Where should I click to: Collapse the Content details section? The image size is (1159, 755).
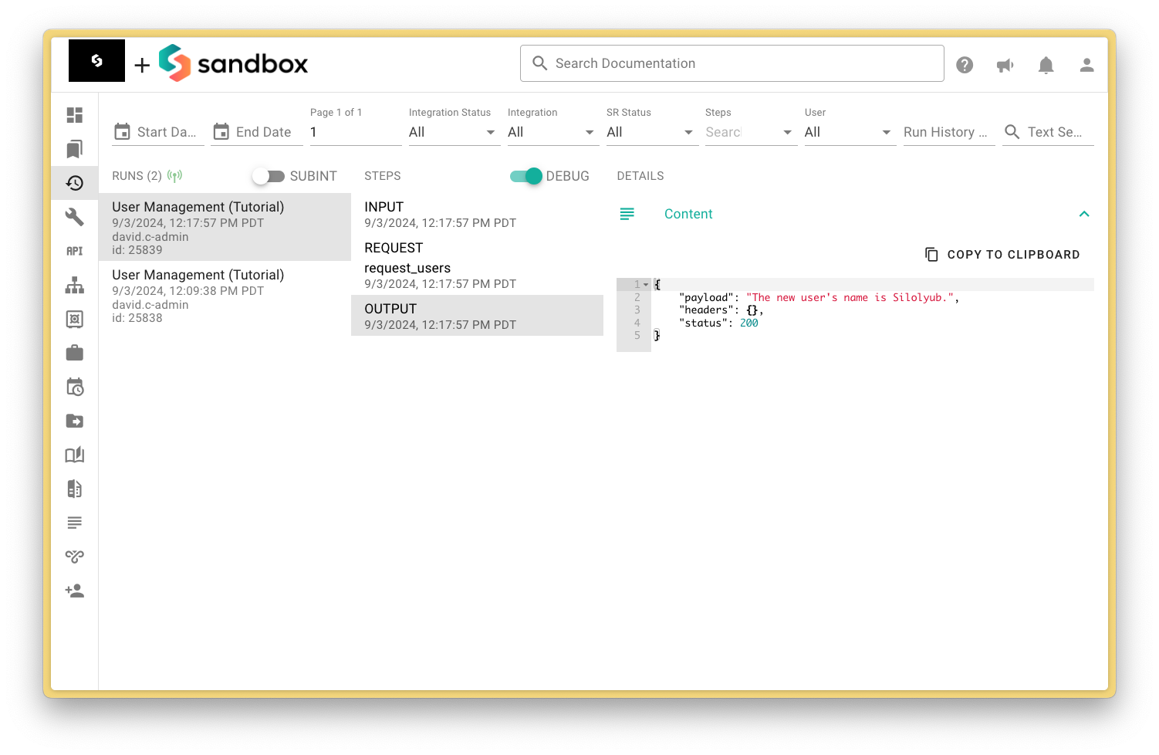coord(1084,214)
